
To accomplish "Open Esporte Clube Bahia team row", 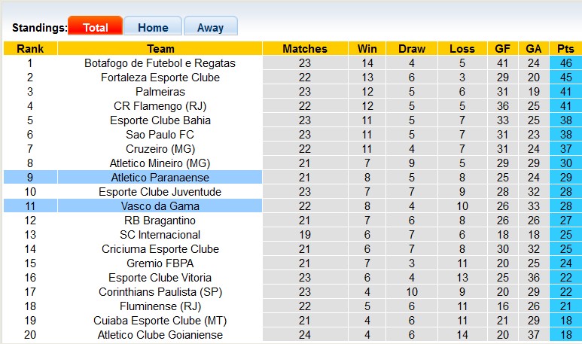I will click(x=160, y=120).
